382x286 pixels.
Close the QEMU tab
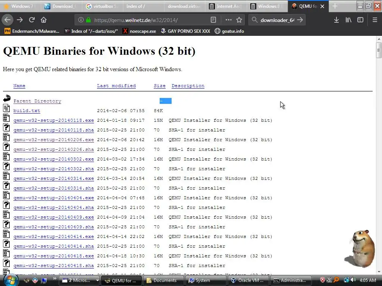(322, 6)
